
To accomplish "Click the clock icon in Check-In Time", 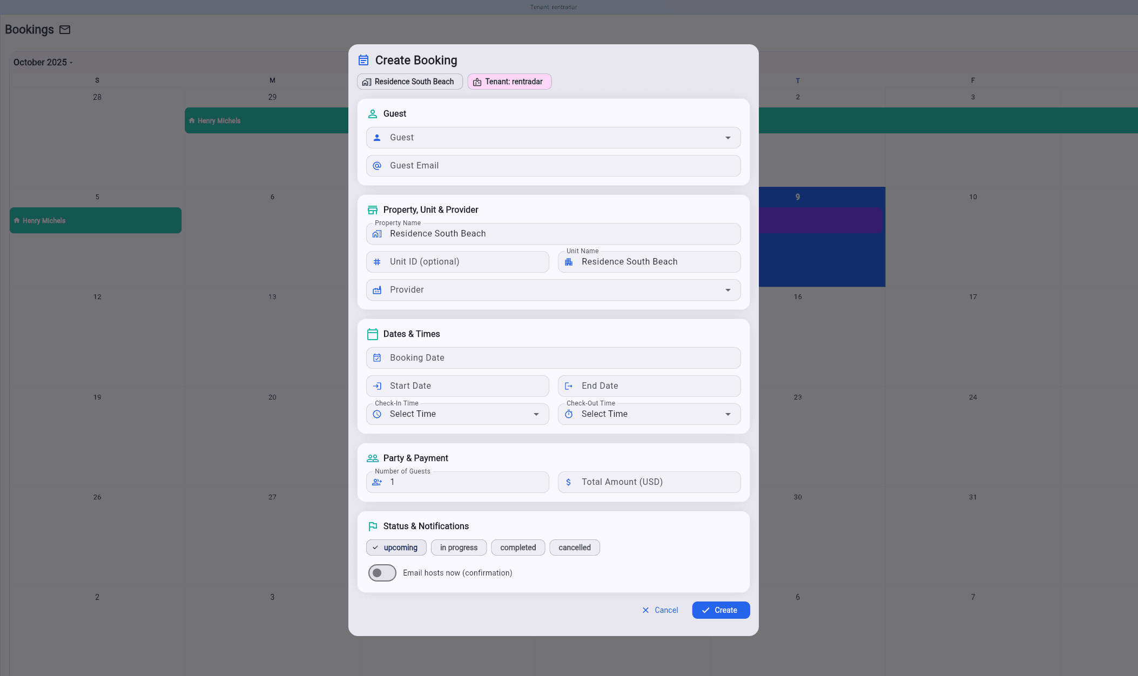I will [377, 414].
